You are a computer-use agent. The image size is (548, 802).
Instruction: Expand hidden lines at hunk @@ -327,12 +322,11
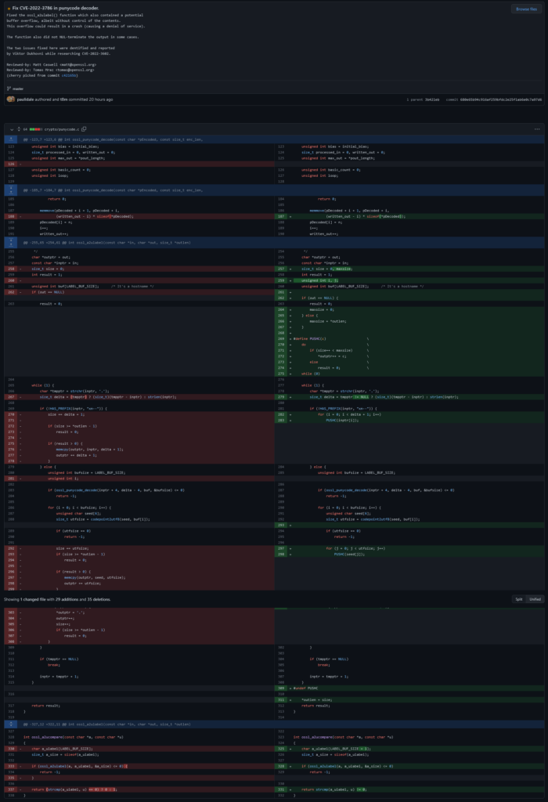pyautogui.click(x=11, y=724)
